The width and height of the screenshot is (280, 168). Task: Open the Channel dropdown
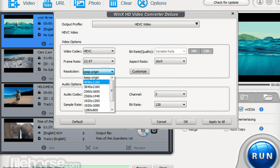(171, 94)
